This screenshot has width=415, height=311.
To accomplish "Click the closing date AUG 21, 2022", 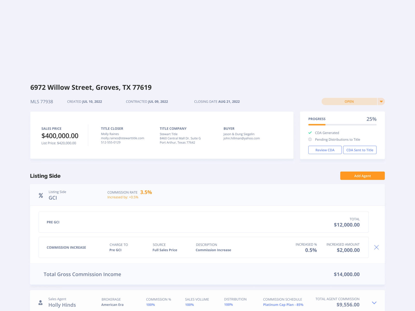I will tap(229, 102).
